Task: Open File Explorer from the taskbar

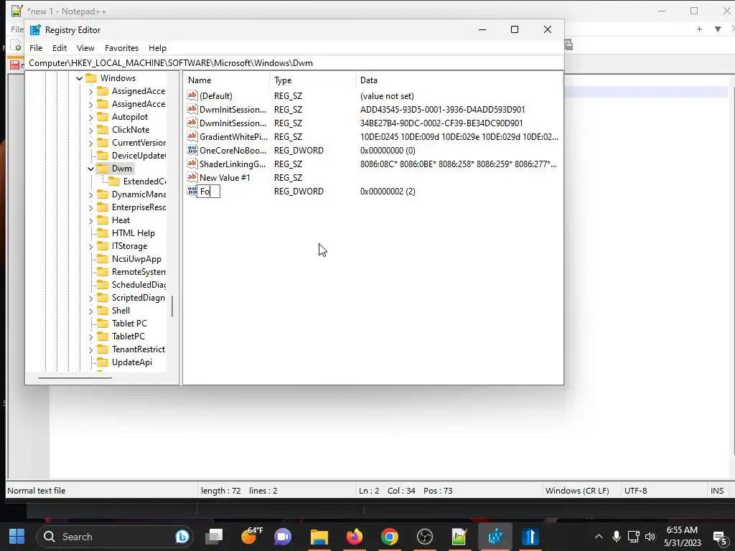Action: click(319, 537)
